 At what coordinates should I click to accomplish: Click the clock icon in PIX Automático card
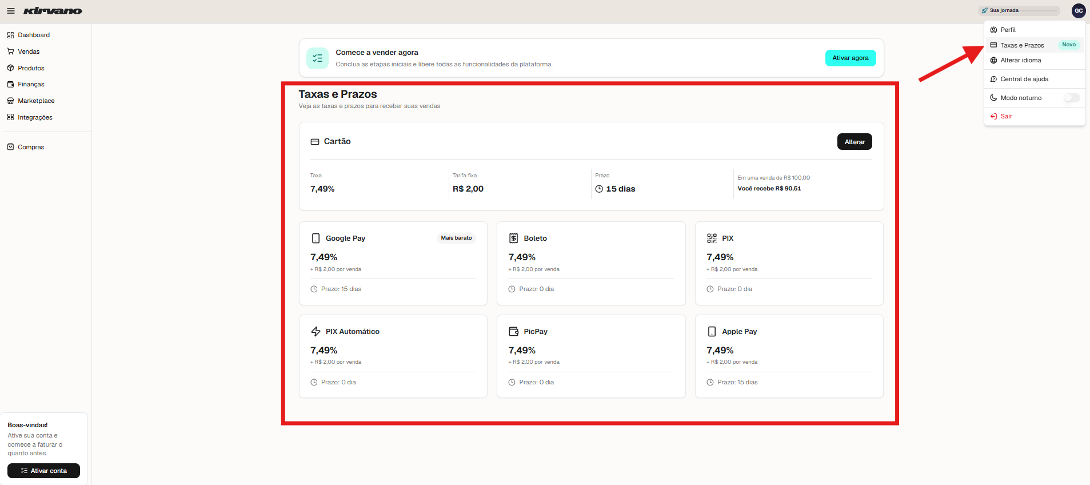pyautogui.click(x=314, y=383)
